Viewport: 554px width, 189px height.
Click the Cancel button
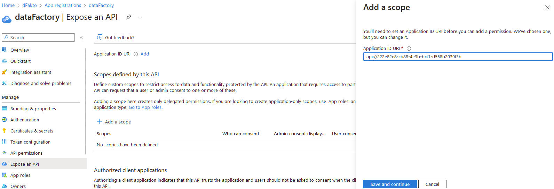(432, 184)
